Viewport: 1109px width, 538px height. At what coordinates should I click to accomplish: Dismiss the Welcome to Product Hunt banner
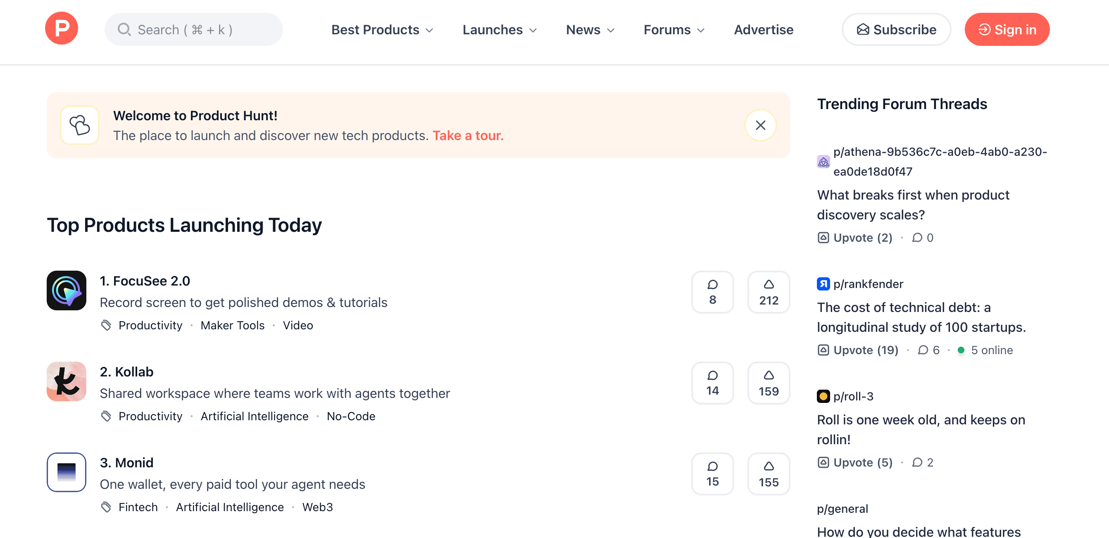(x=760, y=125)
